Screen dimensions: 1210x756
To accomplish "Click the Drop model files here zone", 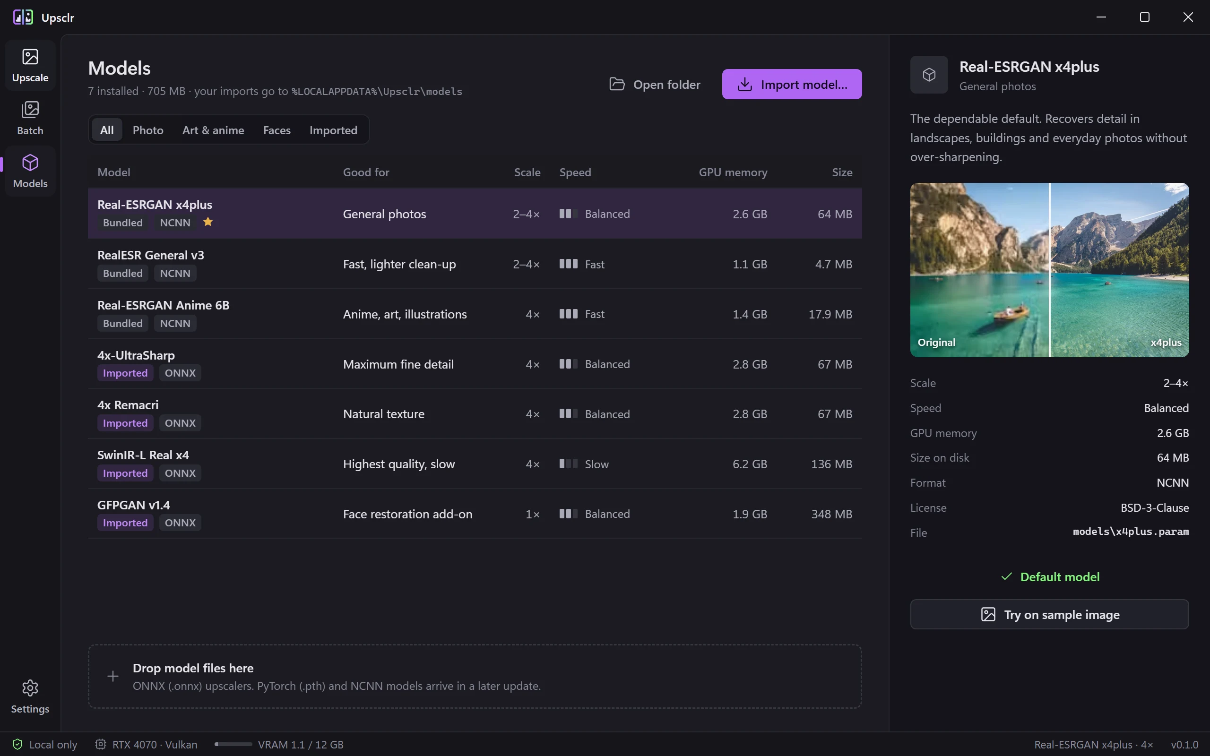I will click(475, 676).
